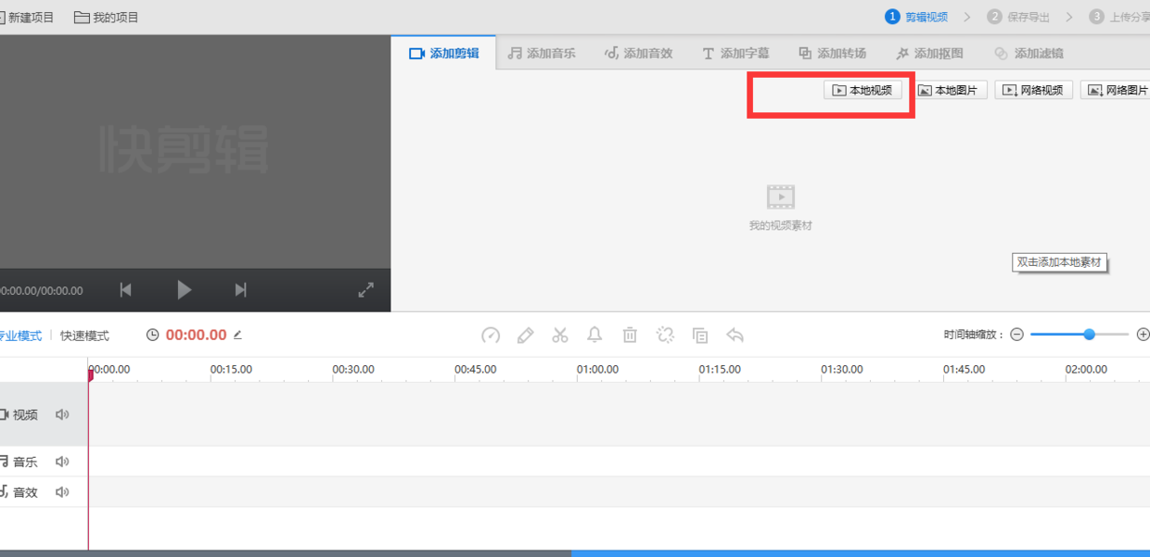Mute the 视频 track
The width and height of the screenshot is (1150, 557).
coord(62,415)
